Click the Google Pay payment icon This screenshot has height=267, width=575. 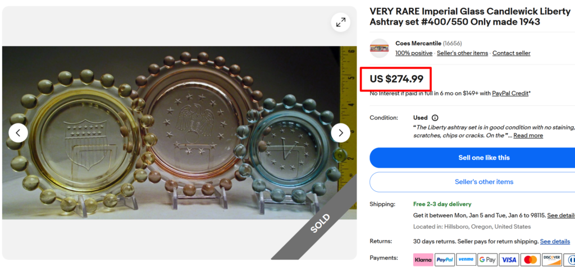click(487, 260)
